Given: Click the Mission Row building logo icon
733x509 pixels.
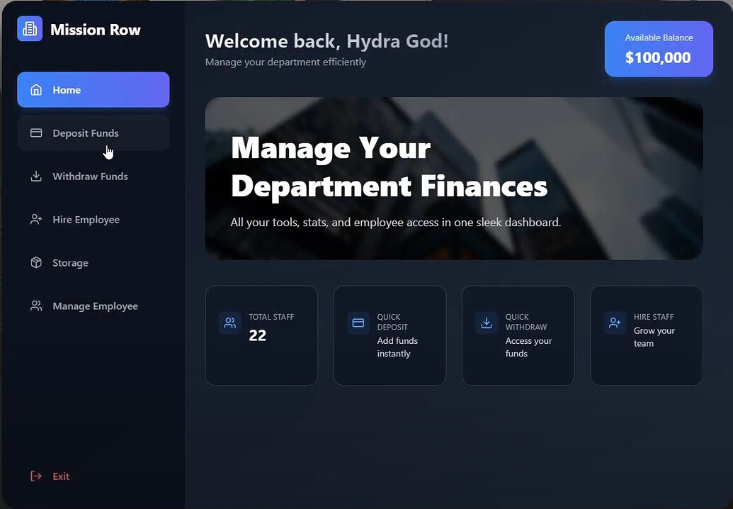Looking at the screenshot, I should point(28,30).
